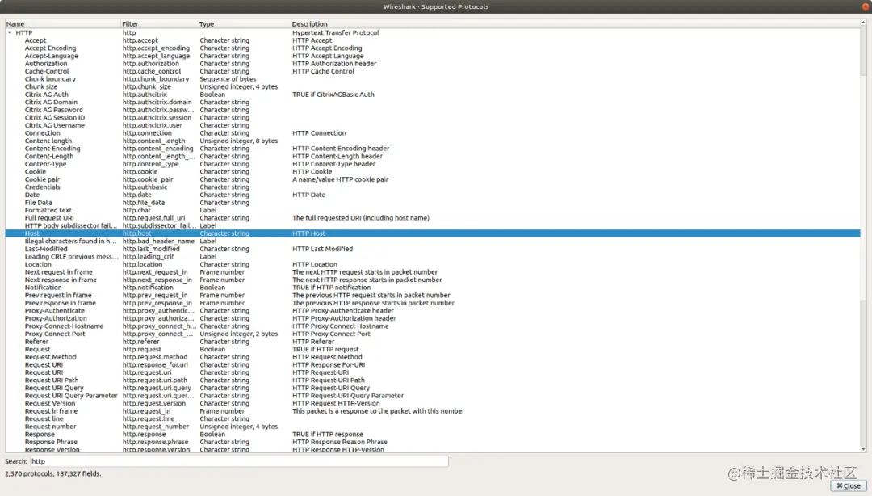Screen dimensions: 872x496
Task: Select the Last-Modified row
Action: click(433, 250)
